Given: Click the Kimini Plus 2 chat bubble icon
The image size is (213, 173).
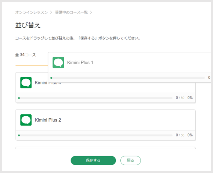Looking at the screenshot, I should 26,120.
